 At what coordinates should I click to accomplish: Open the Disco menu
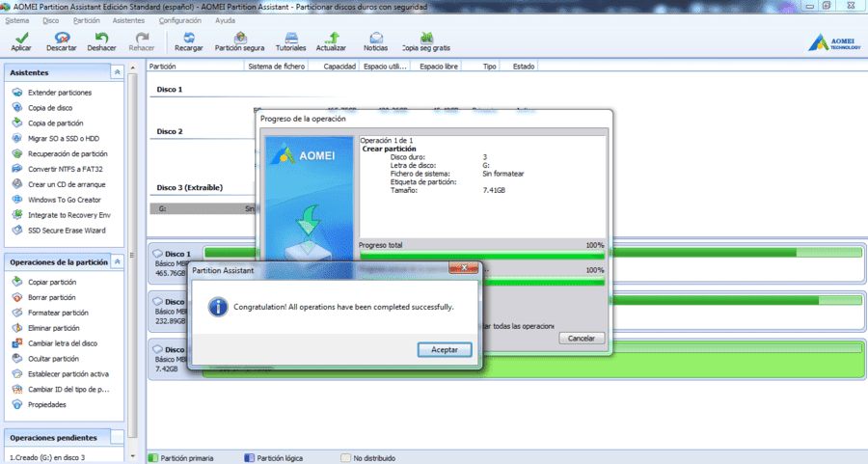point(50,20)
